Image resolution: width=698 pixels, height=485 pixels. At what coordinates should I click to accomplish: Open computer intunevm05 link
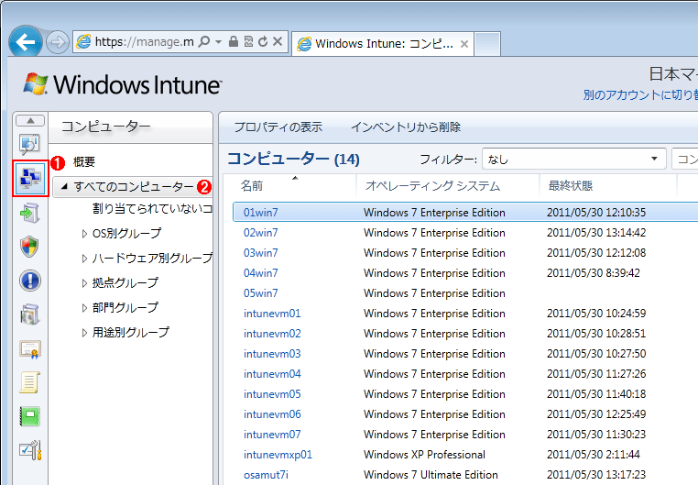coord(272,394)
